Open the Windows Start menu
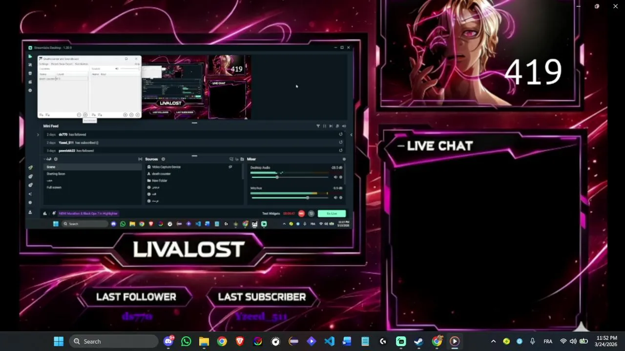 pos(59,341)
